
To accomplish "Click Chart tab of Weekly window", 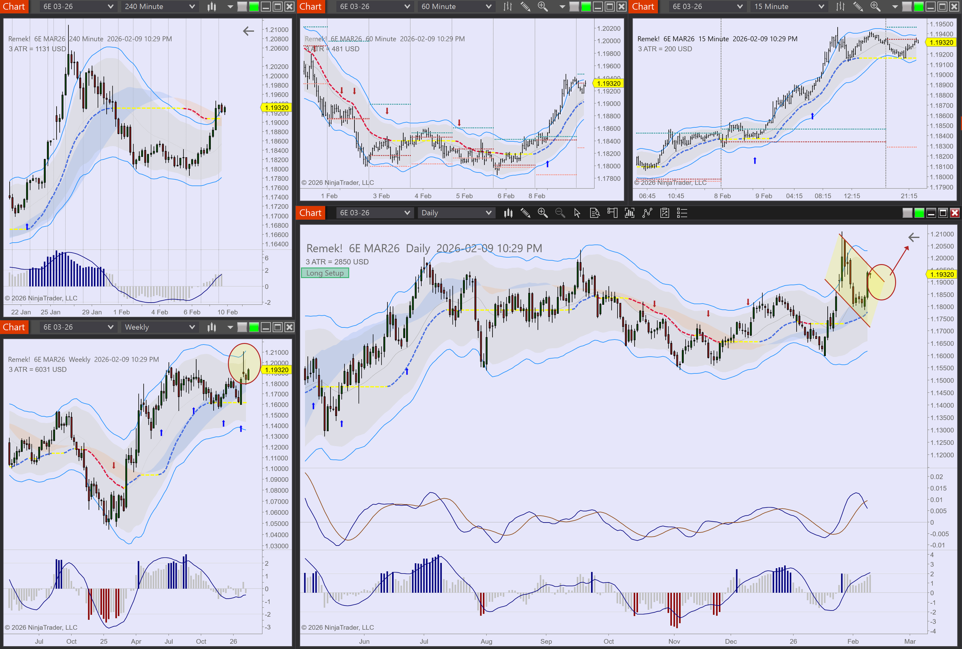I will (14, 327).
